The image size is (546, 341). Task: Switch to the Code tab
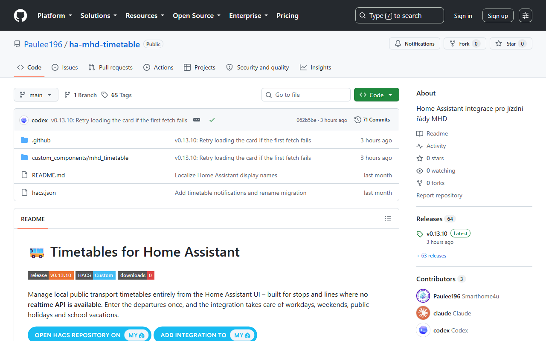[29, 67]
